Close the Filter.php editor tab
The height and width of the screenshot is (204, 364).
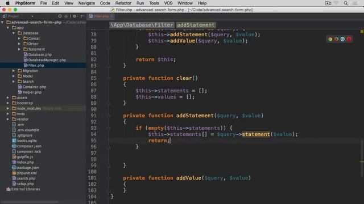click(x=111, y=16)
